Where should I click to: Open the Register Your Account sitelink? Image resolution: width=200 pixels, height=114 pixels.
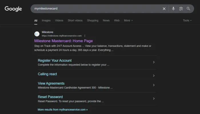click(55, 60)
